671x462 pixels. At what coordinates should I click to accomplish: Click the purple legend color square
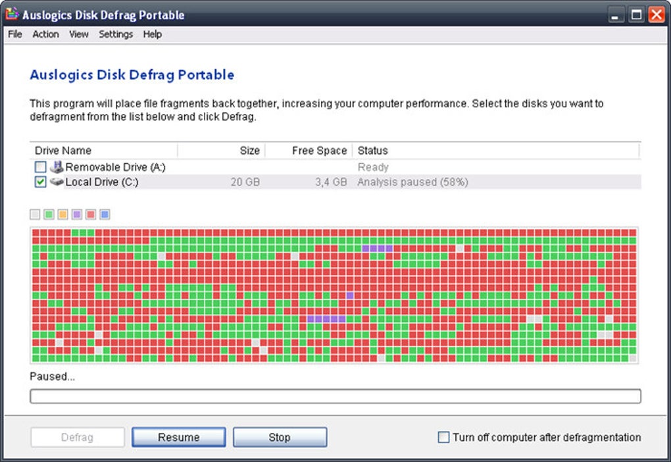[x=76, y=214]
